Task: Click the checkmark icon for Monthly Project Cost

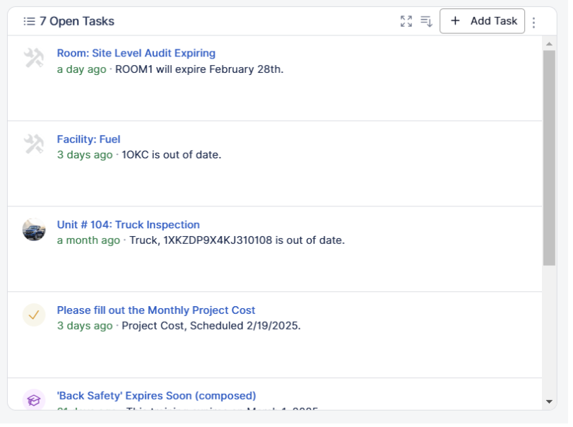Action: (34, 315)
